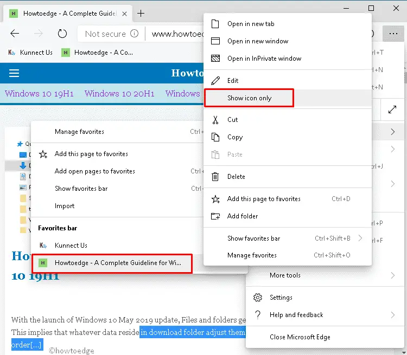The width and height of the screenshot is (407, 355).
Task: Click Kunnect Us bookmark in favorites bar
Action: click(x=30, y=53)
